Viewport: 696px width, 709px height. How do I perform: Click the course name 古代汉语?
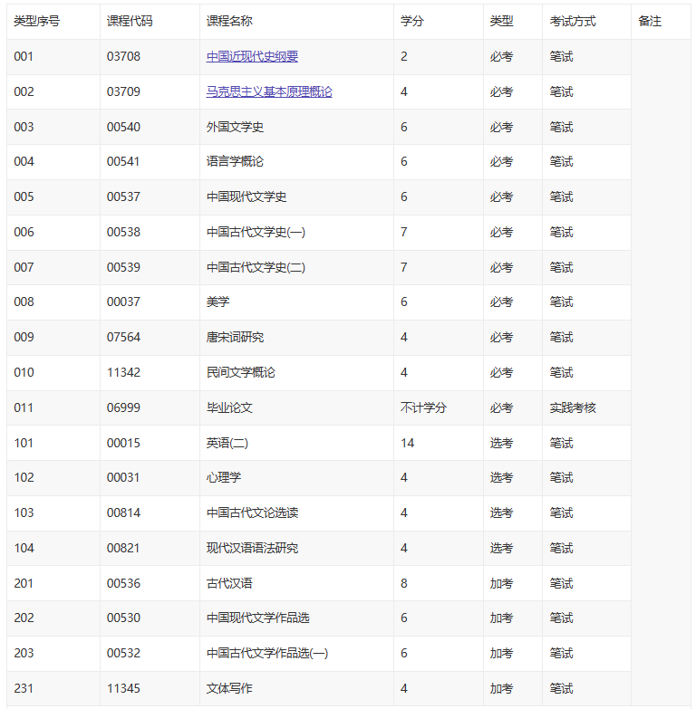(x=229, y=583)
